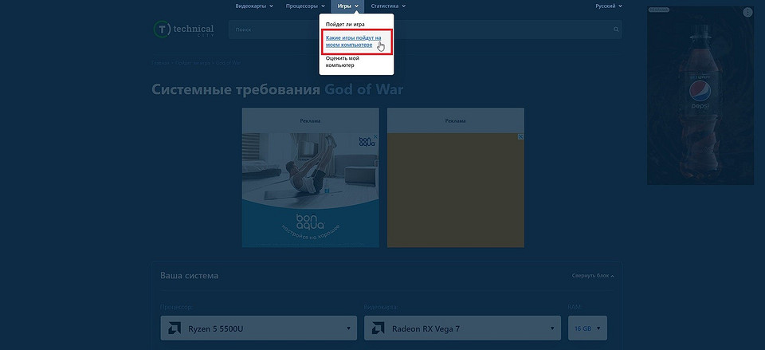The width and height of the screenshot is (765, 350).
Task: Close the Bonaqua ad via its X icon
Action: click(x=375, y=136)
